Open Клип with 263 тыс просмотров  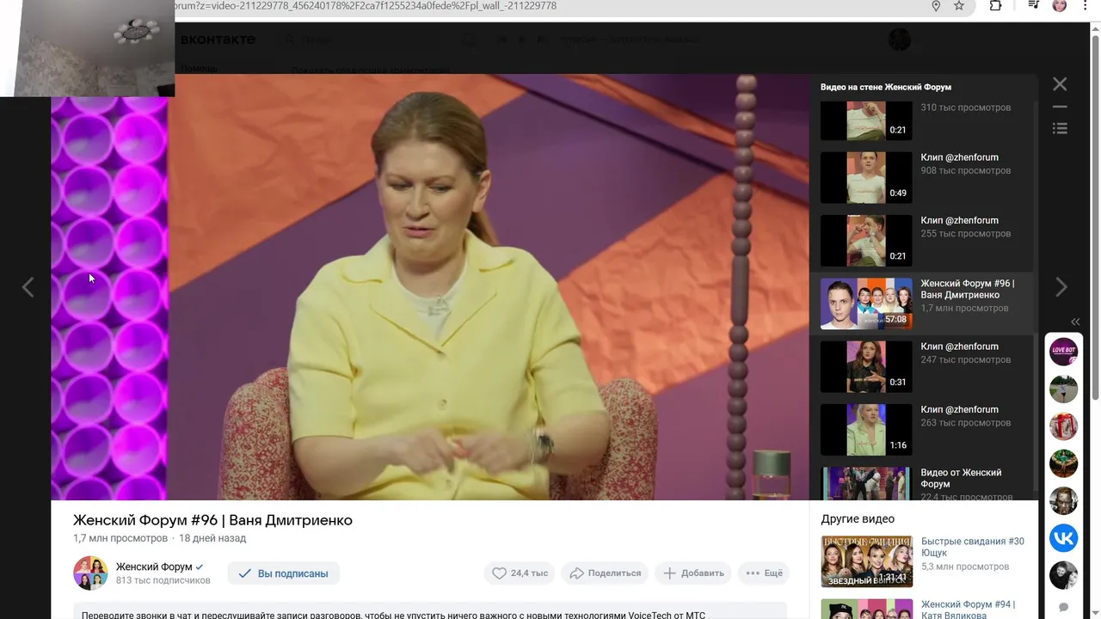pos(959,409)
